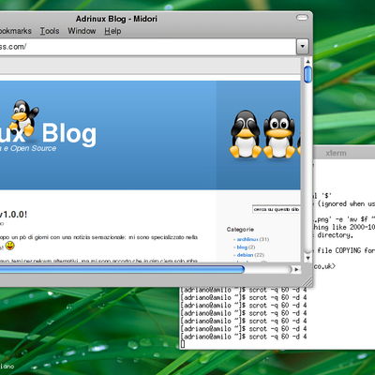This screenshot has height=375, width=375.
Task: Click the waving Tux penguin logo
Action: point(23,118)
